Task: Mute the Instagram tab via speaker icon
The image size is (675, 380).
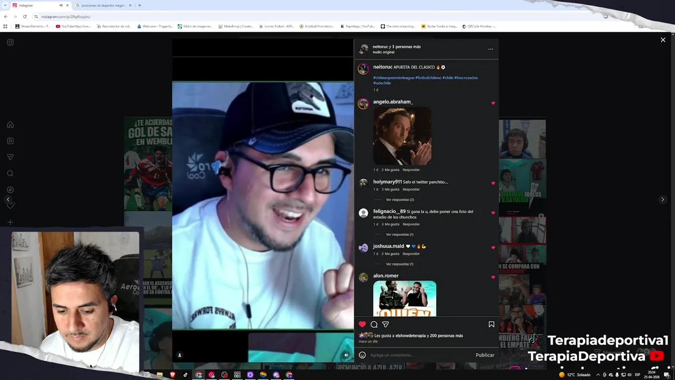Action: pos(61,5)
